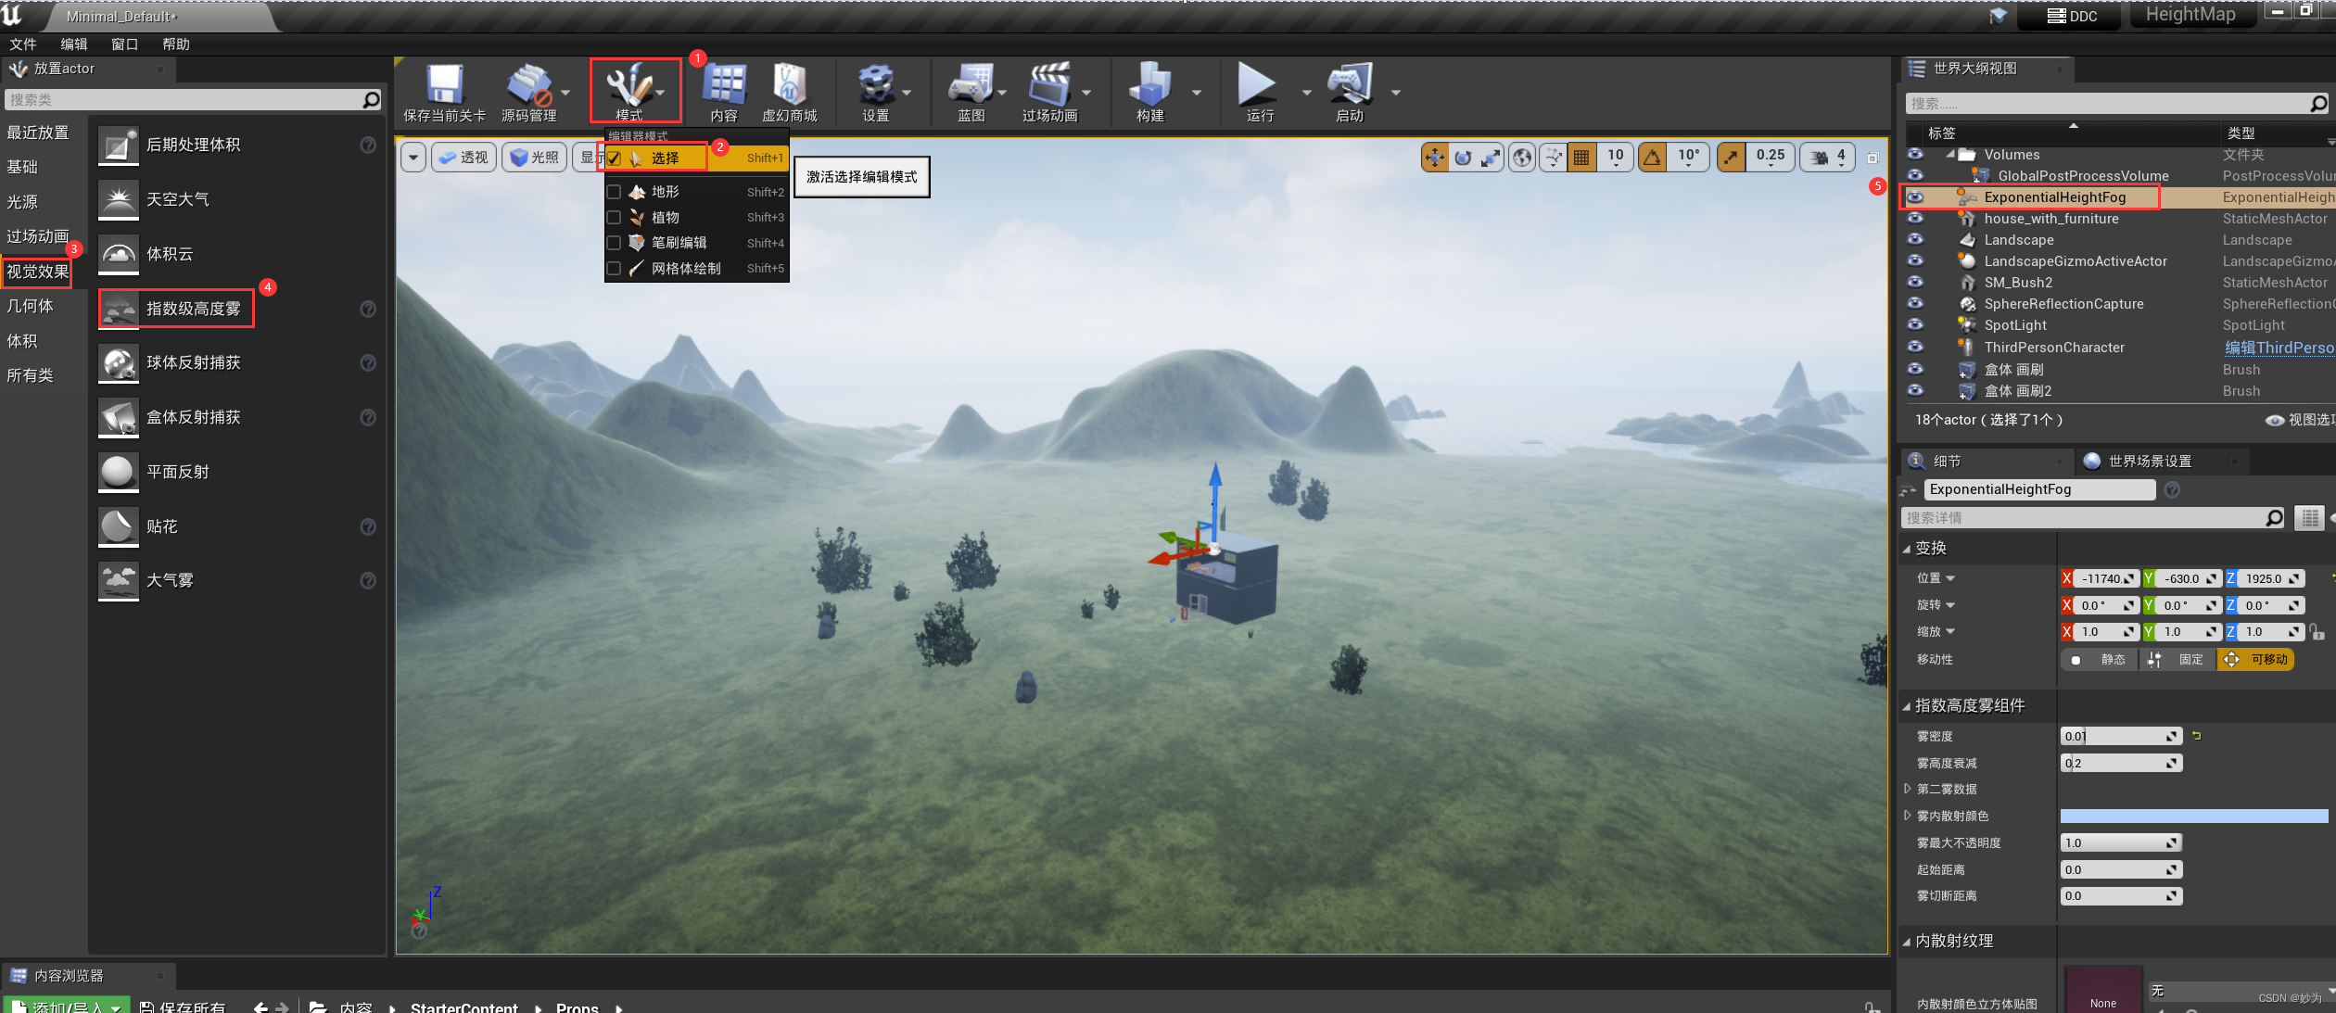Collapse the Transform (变换) section

pyautogui.click(x=1907, y=549)
